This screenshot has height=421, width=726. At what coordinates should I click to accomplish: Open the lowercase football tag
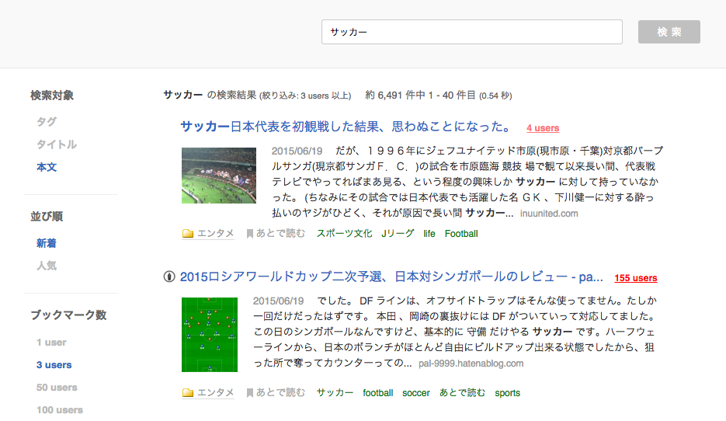click(x=378, y=393)
